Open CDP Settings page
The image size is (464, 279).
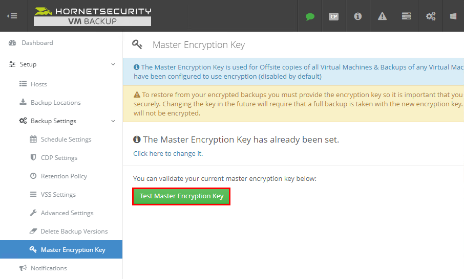pos(59,158)
